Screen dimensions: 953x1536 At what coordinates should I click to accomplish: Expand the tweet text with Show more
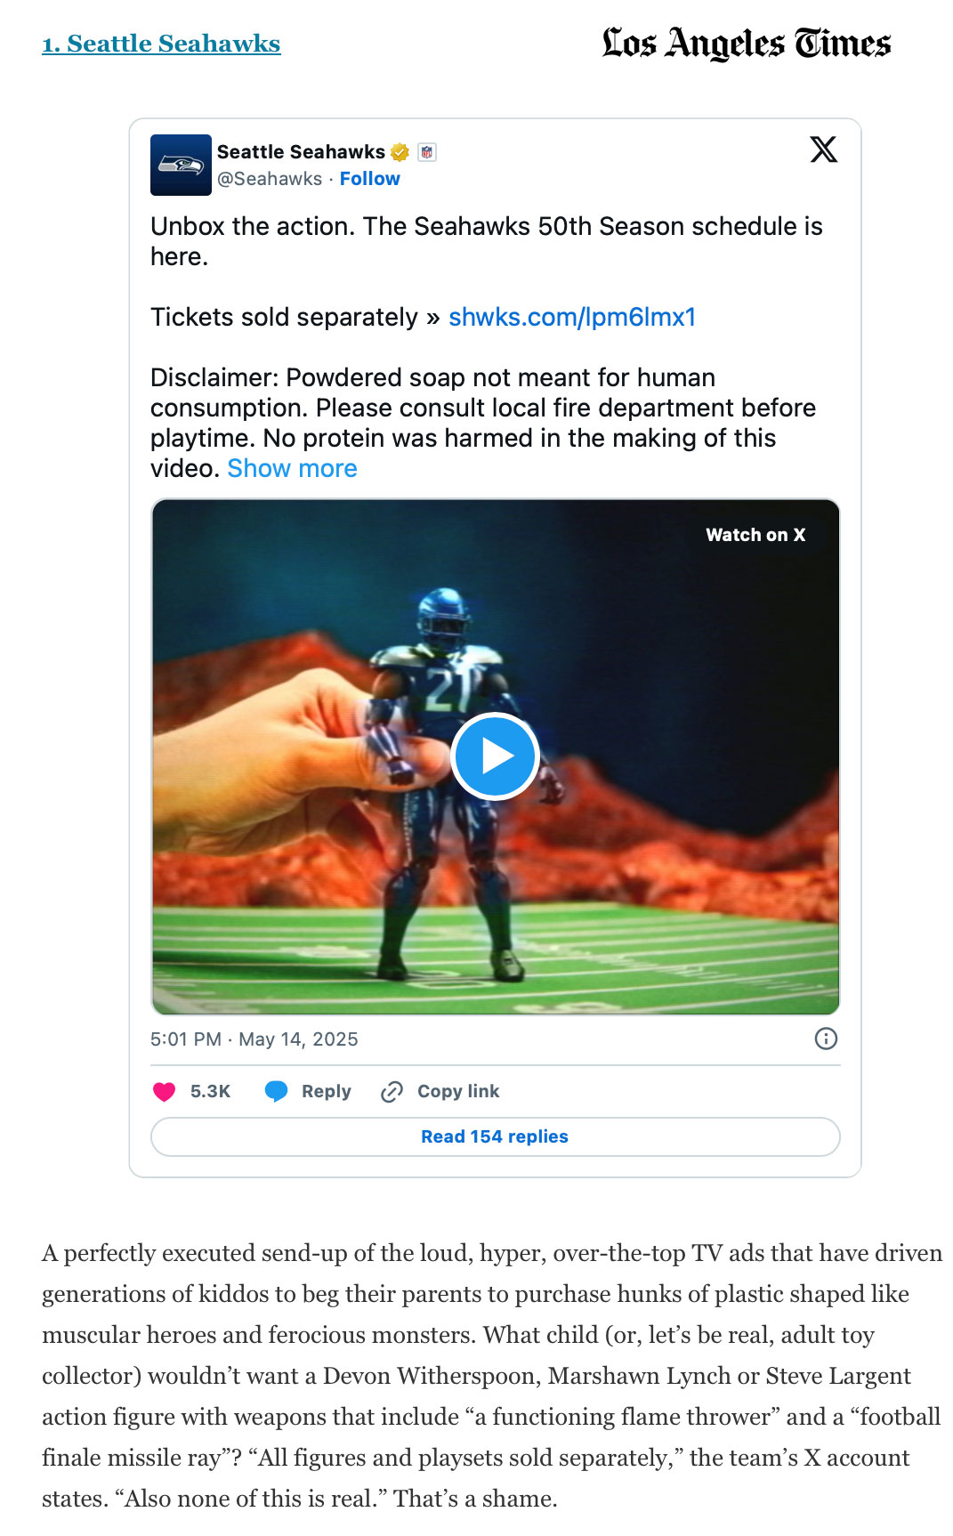292,469
